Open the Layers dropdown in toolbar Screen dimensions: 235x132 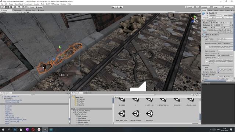(x=218, y=7)
